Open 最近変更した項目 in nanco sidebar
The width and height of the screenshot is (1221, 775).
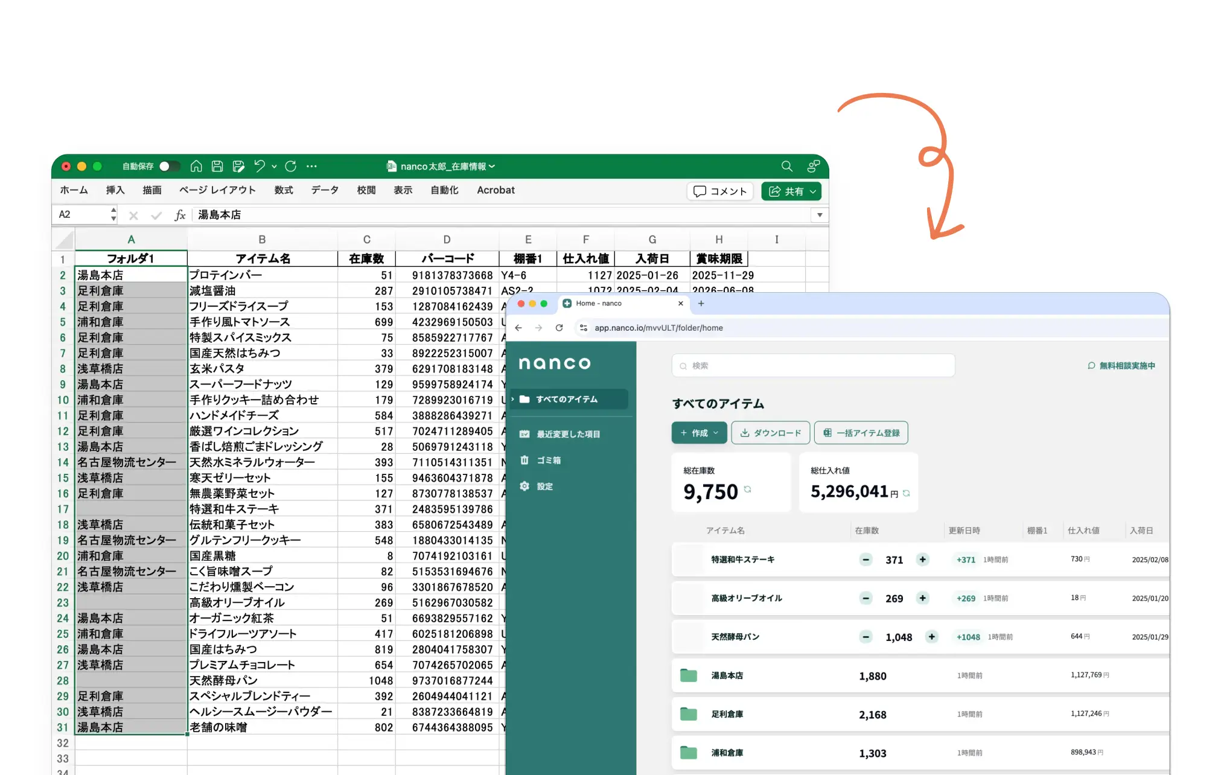coord(559,434)
